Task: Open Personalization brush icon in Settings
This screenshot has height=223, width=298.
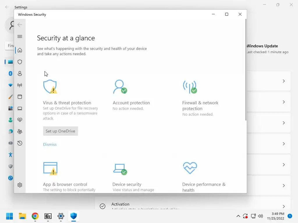Action: (10, 97)
